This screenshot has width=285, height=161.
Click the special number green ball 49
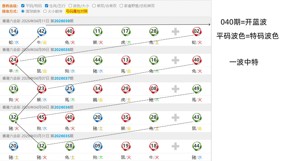[x=197, y=88]
